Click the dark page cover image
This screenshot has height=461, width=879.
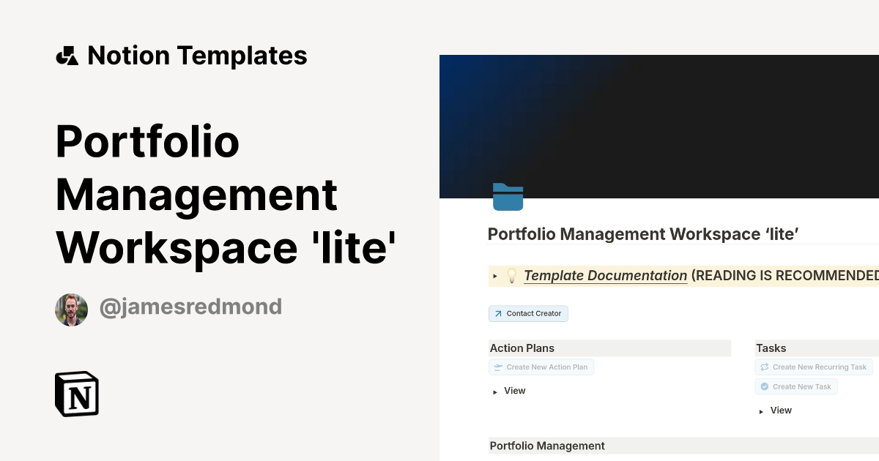(x=696, y=117)
